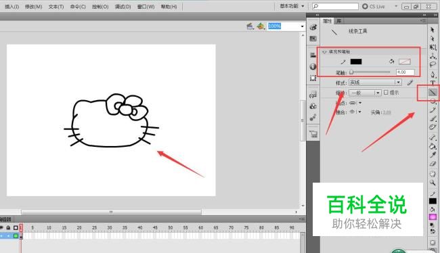440x253 pixels.
Task: Click the lock all layers padlock header
Action: click(8, 228)
